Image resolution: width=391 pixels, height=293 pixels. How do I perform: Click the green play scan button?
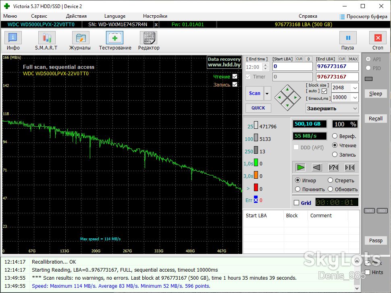(x=300, y=167)
